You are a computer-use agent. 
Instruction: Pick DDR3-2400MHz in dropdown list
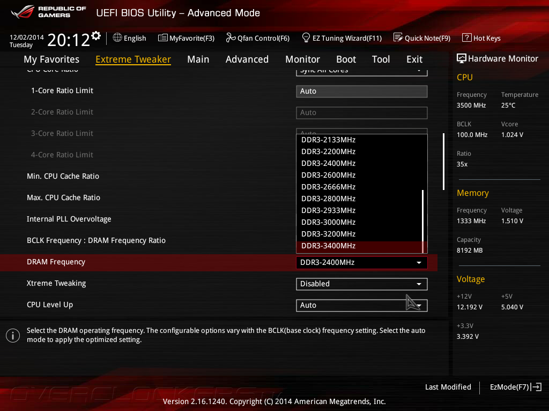[359, 163]
